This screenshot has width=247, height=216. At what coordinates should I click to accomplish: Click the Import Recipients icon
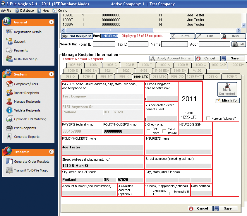pyautogui.click(x=9, y=93)
